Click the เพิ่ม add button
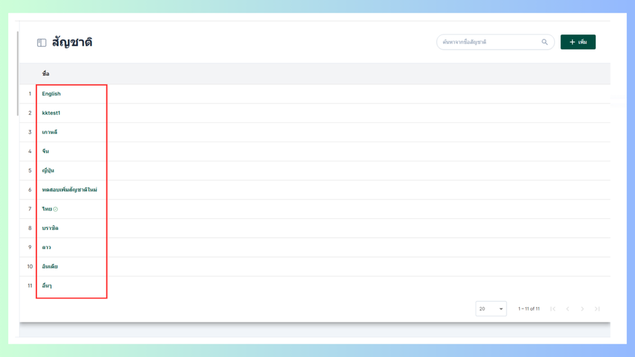This screenshot has height=357, width=635. pos(578,42)
